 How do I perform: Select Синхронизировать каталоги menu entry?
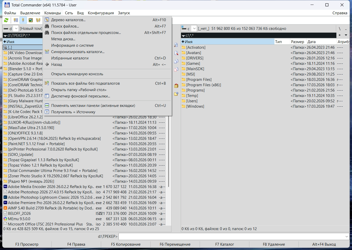(x=107, y=52)
